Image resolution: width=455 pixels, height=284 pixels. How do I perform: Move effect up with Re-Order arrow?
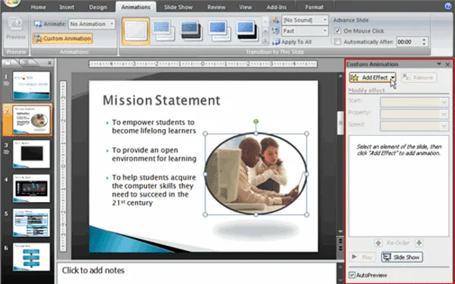click(x=378, y=243)
